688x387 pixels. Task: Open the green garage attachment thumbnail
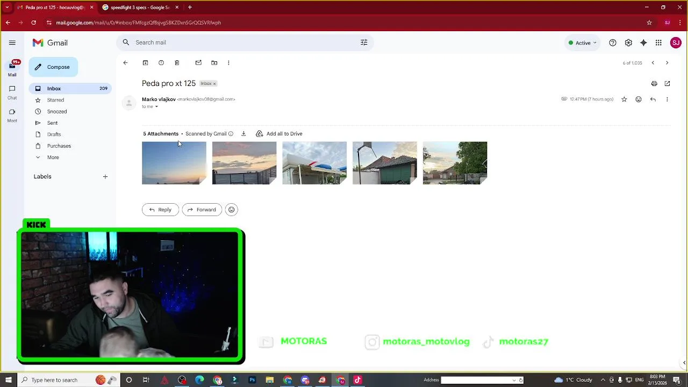point(385,163)
